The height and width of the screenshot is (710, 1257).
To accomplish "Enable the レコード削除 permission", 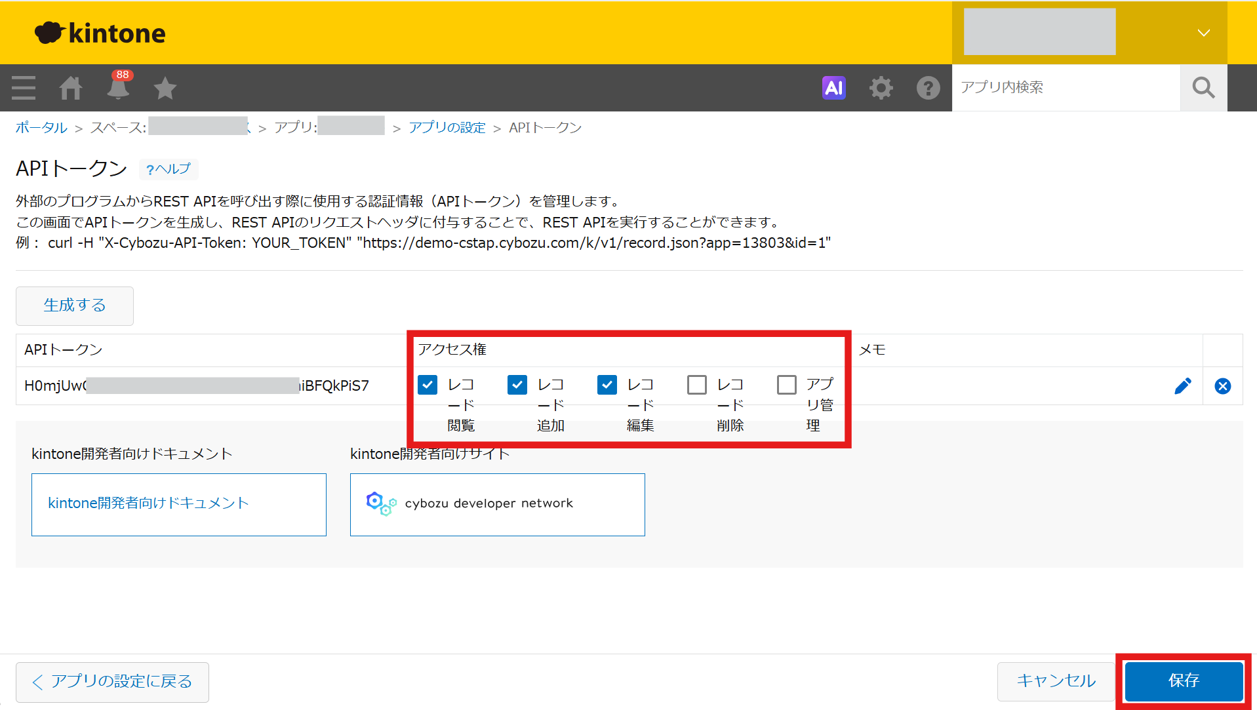I will (697, 385).
